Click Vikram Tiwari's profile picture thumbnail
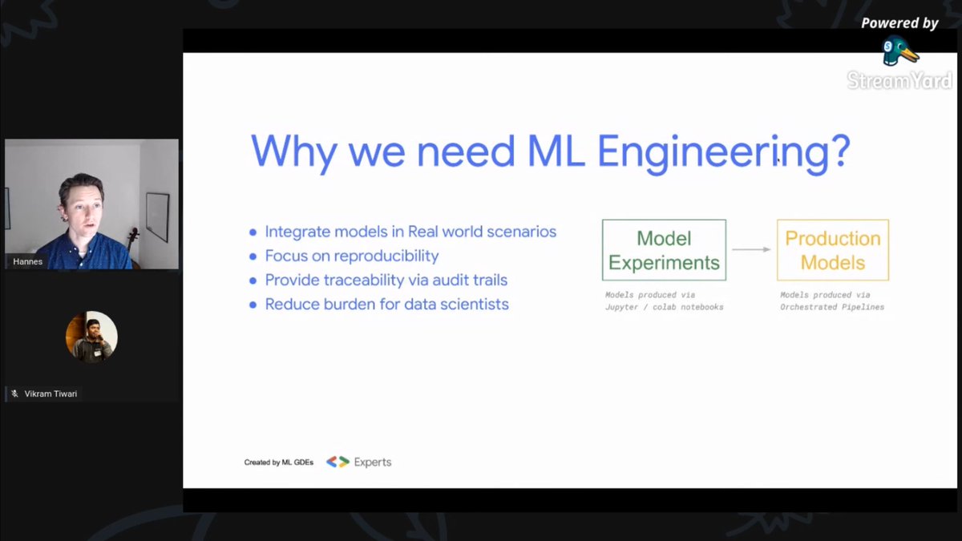 point(91,337)
